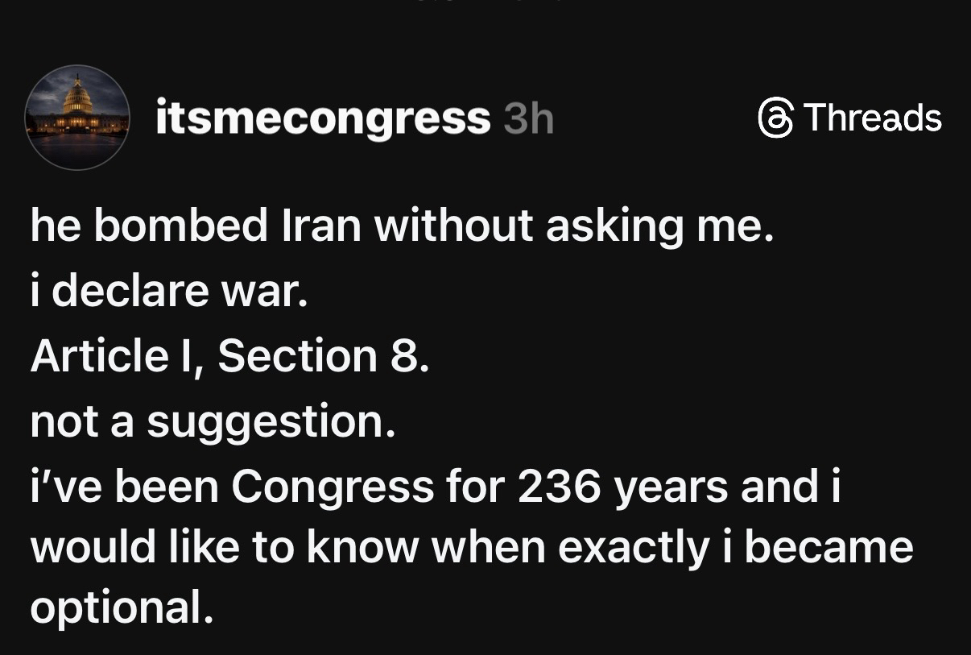Click the "i declare war." line
The height and width of the screenshot is (655, 971).
169,291
